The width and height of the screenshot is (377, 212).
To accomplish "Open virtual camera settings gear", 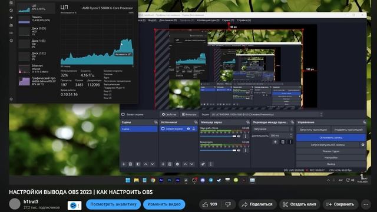I will tap(363, 145).
